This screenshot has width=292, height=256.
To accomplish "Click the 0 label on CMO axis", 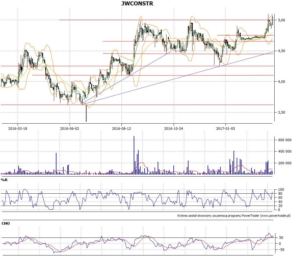I will click(x=280, y=244).
